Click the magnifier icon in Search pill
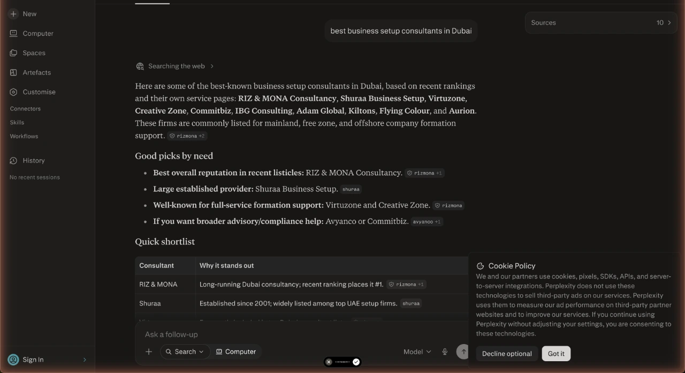 pos(169,352)
